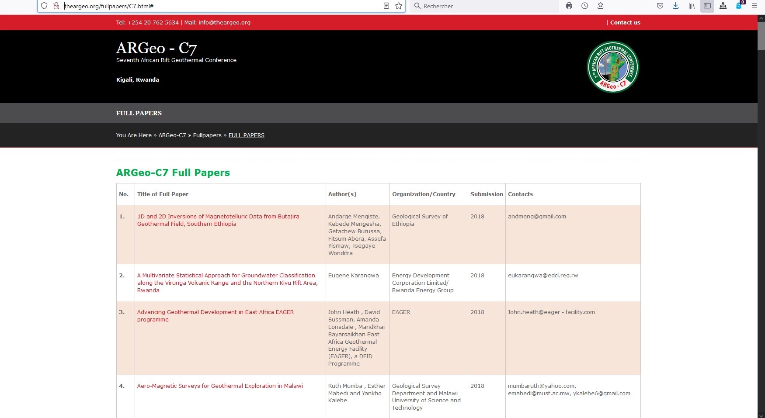Viewport: 765px width, 418px height.
Task: Click the scrollbar up arrow
Action: [761, 18]
